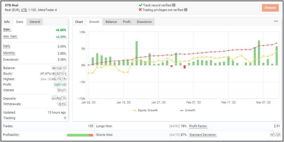
Task: Switch to the Info tab
Action: click(7, 22)
